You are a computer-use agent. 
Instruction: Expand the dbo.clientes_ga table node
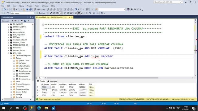(14, 71)
